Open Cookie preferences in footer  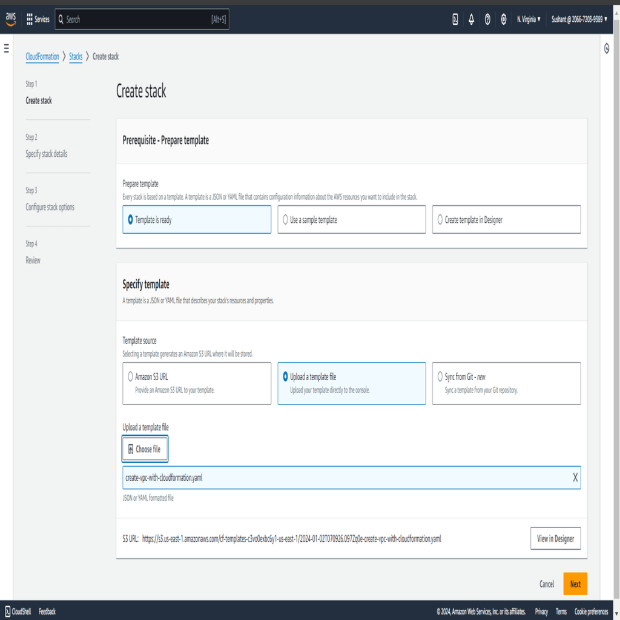click(591, 612)
